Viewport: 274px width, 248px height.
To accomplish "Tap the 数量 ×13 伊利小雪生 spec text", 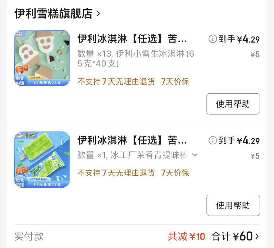I will pyautogui.click(x=136, y=58).
